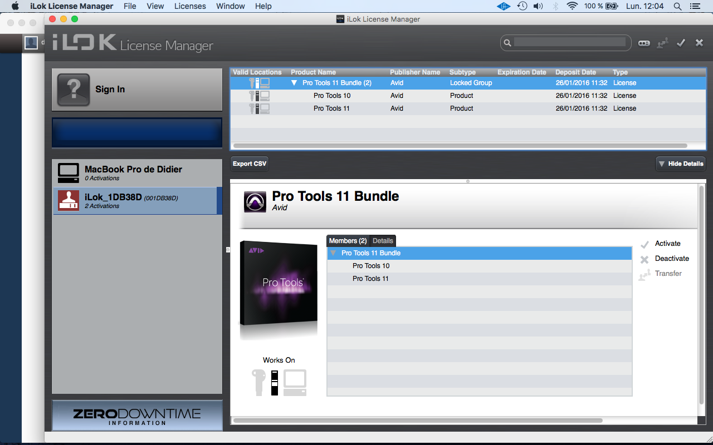Click the deactivate X icon in top toolbar
The image size is (713, 445).
click(699, 43)
